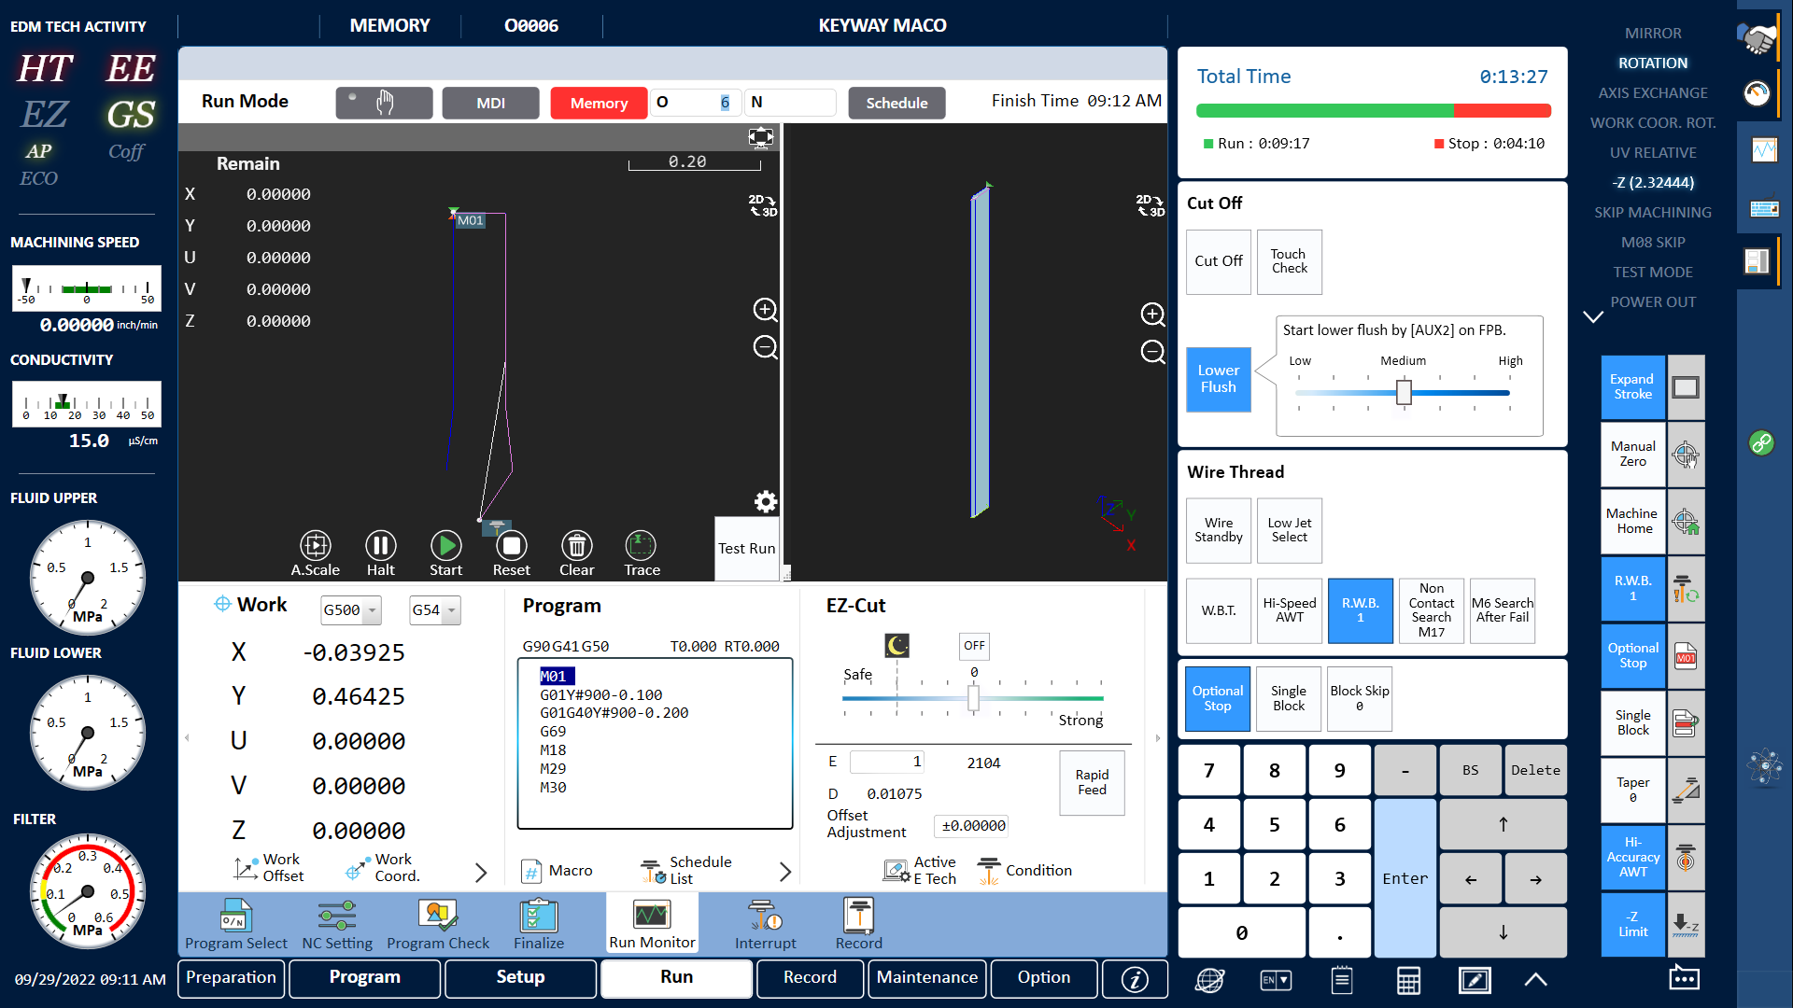
Task: Enable Single Block mode
Action: pyautogui.click(x=1289, y=698)
